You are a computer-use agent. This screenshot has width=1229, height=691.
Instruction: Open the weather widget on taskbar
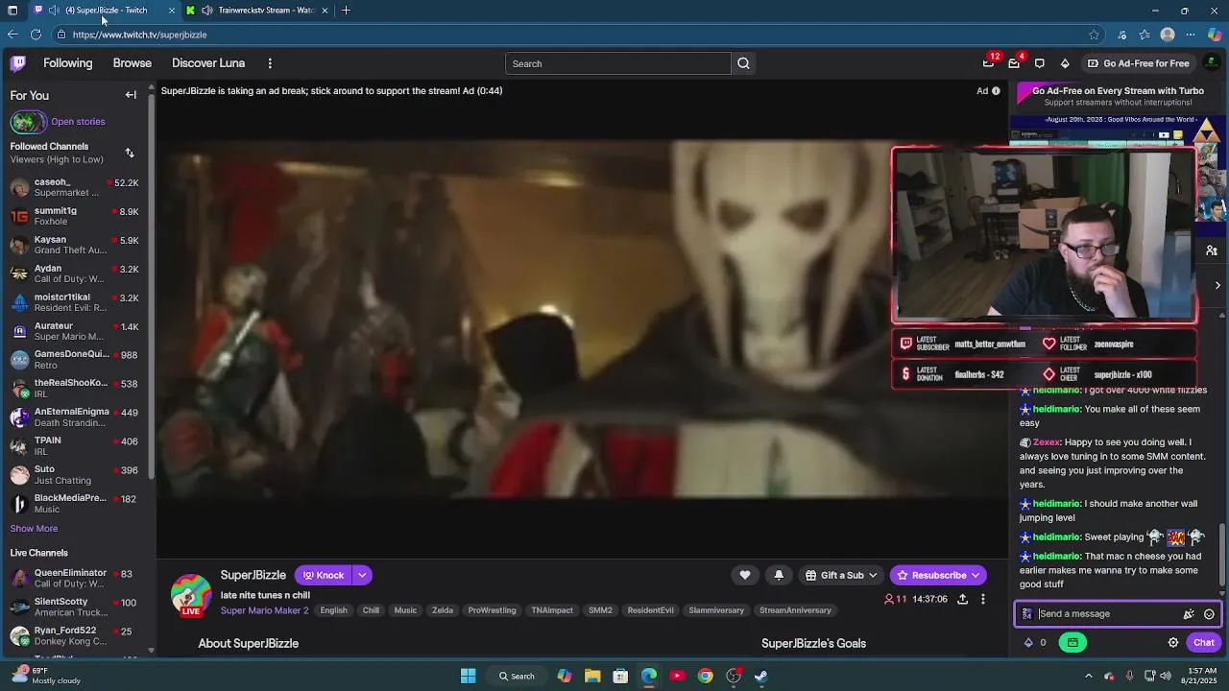[x=48, y=676]
